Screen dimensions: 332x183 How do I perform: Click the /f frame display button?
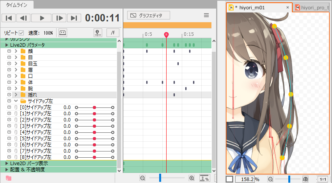point(113,33)
